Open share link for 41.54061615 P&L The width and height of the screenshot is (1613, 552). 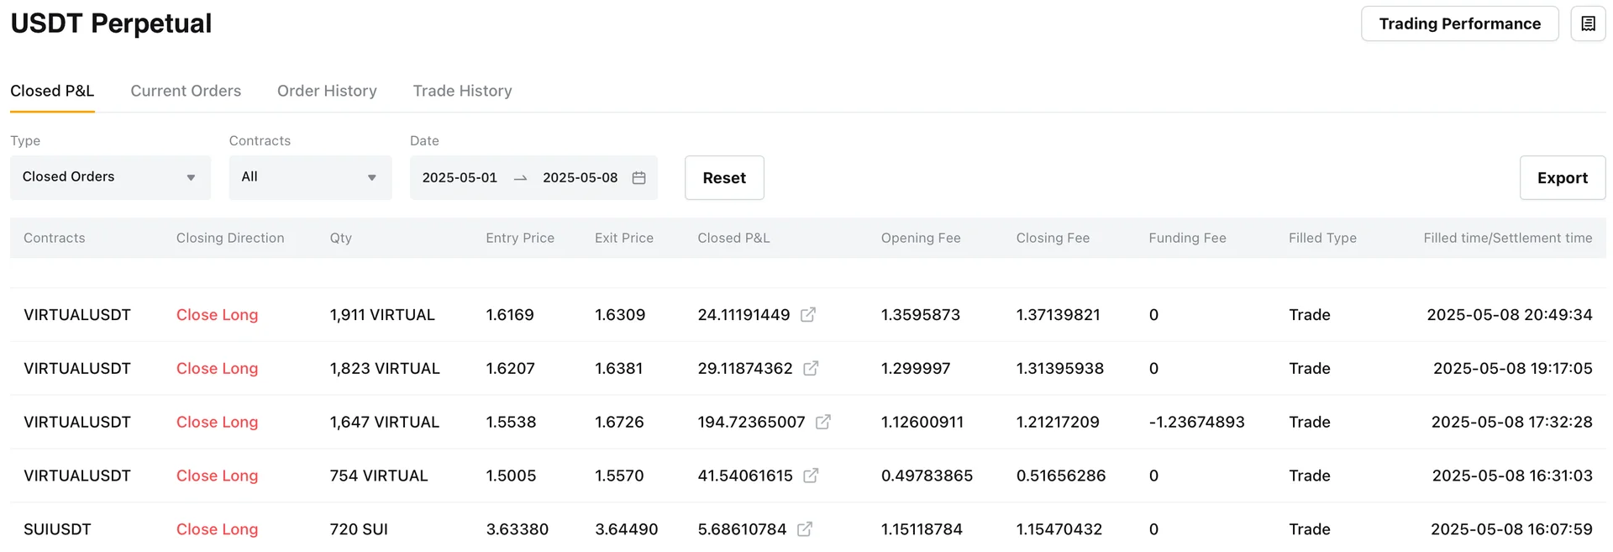point(811,476)
